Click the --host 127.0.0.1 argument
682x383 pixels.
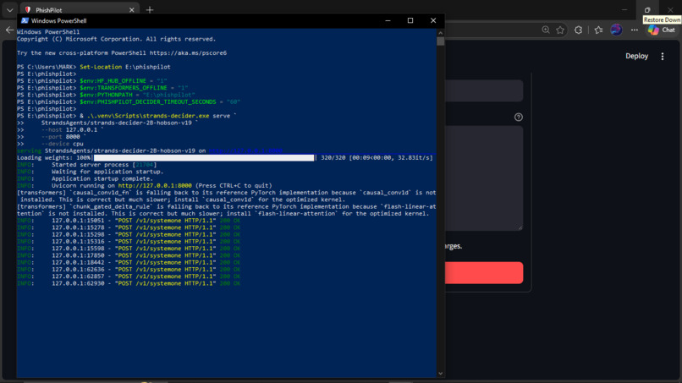tap(72, 130)
